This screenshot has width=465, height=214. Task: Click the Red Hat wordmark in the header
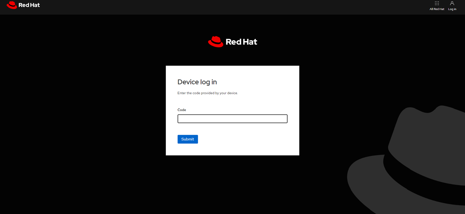click(x=29, y=5)
